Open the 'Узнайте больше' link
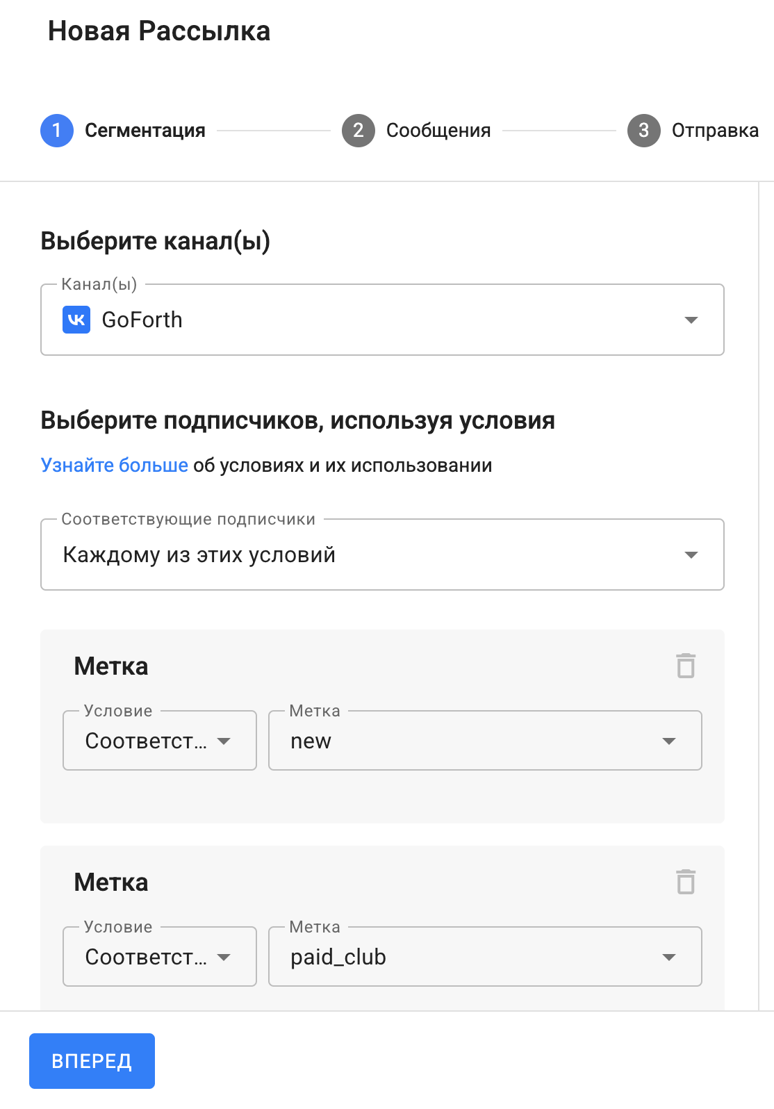The height and width of the screenshot is (1109, 774). tap(115, 466)
